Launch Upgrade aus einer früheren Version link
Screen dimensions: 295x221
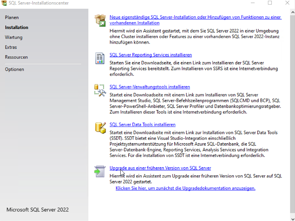click(x=160, y=168)
